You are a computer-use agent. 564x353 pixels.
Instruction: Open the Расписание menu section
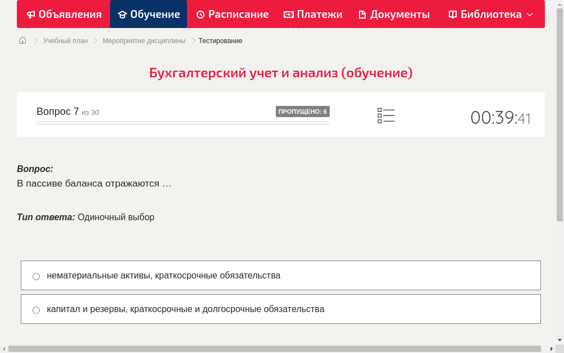(x=232, y=14)
